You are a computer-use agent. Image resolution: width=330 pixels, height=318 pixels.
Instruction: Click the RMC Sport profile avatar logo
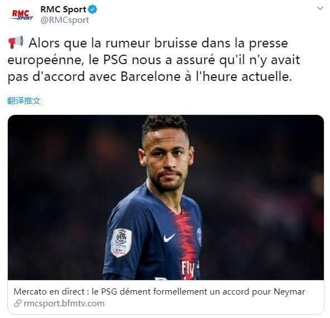22,15
